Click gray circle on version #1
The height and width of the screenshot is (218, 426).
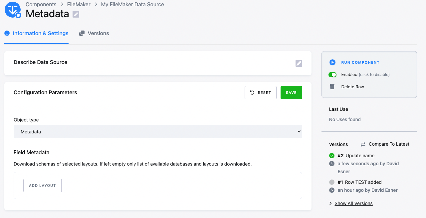(332, 182)
